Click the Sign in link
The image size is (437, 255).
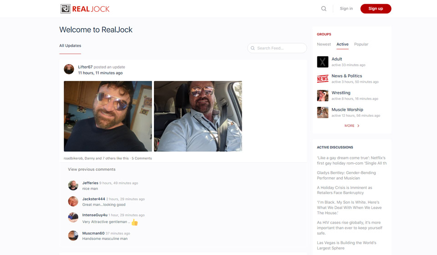(346, 9)
